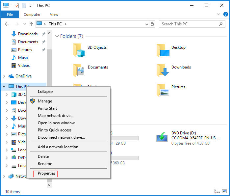Click the New folder quick access icon
The width and height of the screenshot is (230, 196).
tap(24, 6)
